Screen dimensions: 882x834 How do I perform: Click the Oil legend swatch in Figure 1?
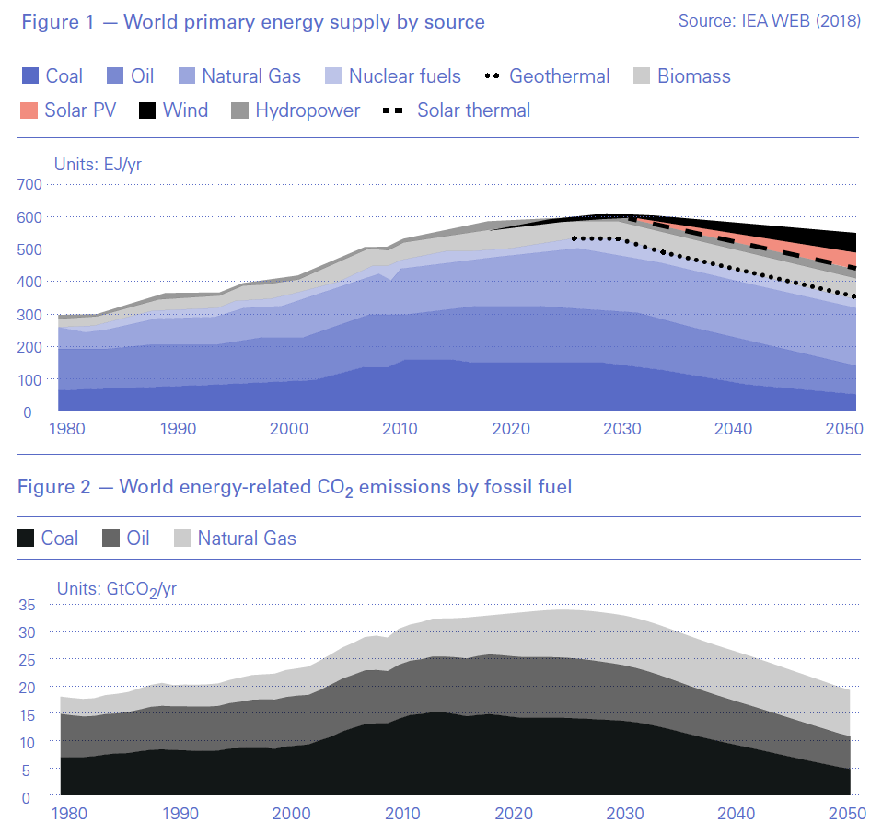pos(116,76)
